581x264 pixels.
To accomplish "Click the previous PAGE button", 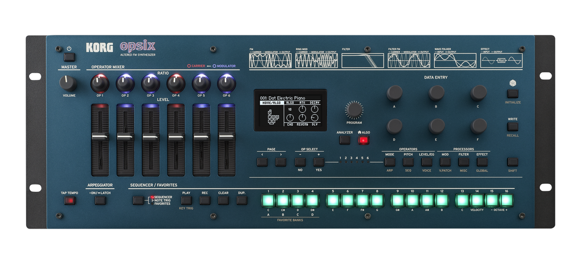I will click(x=262, y=162).
